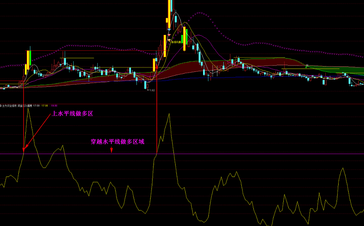The image size is (364, 226).
Task: Select the white 17.00 indicator value
Action: [37, 106]
